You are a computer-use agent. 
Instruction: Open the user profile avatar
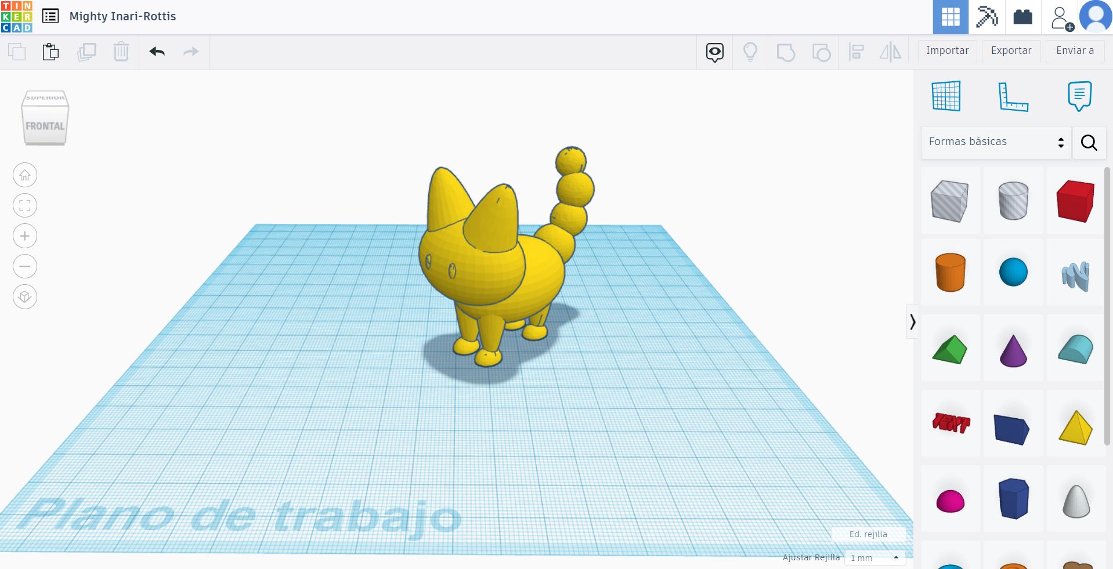click(x=1096, y=17)
